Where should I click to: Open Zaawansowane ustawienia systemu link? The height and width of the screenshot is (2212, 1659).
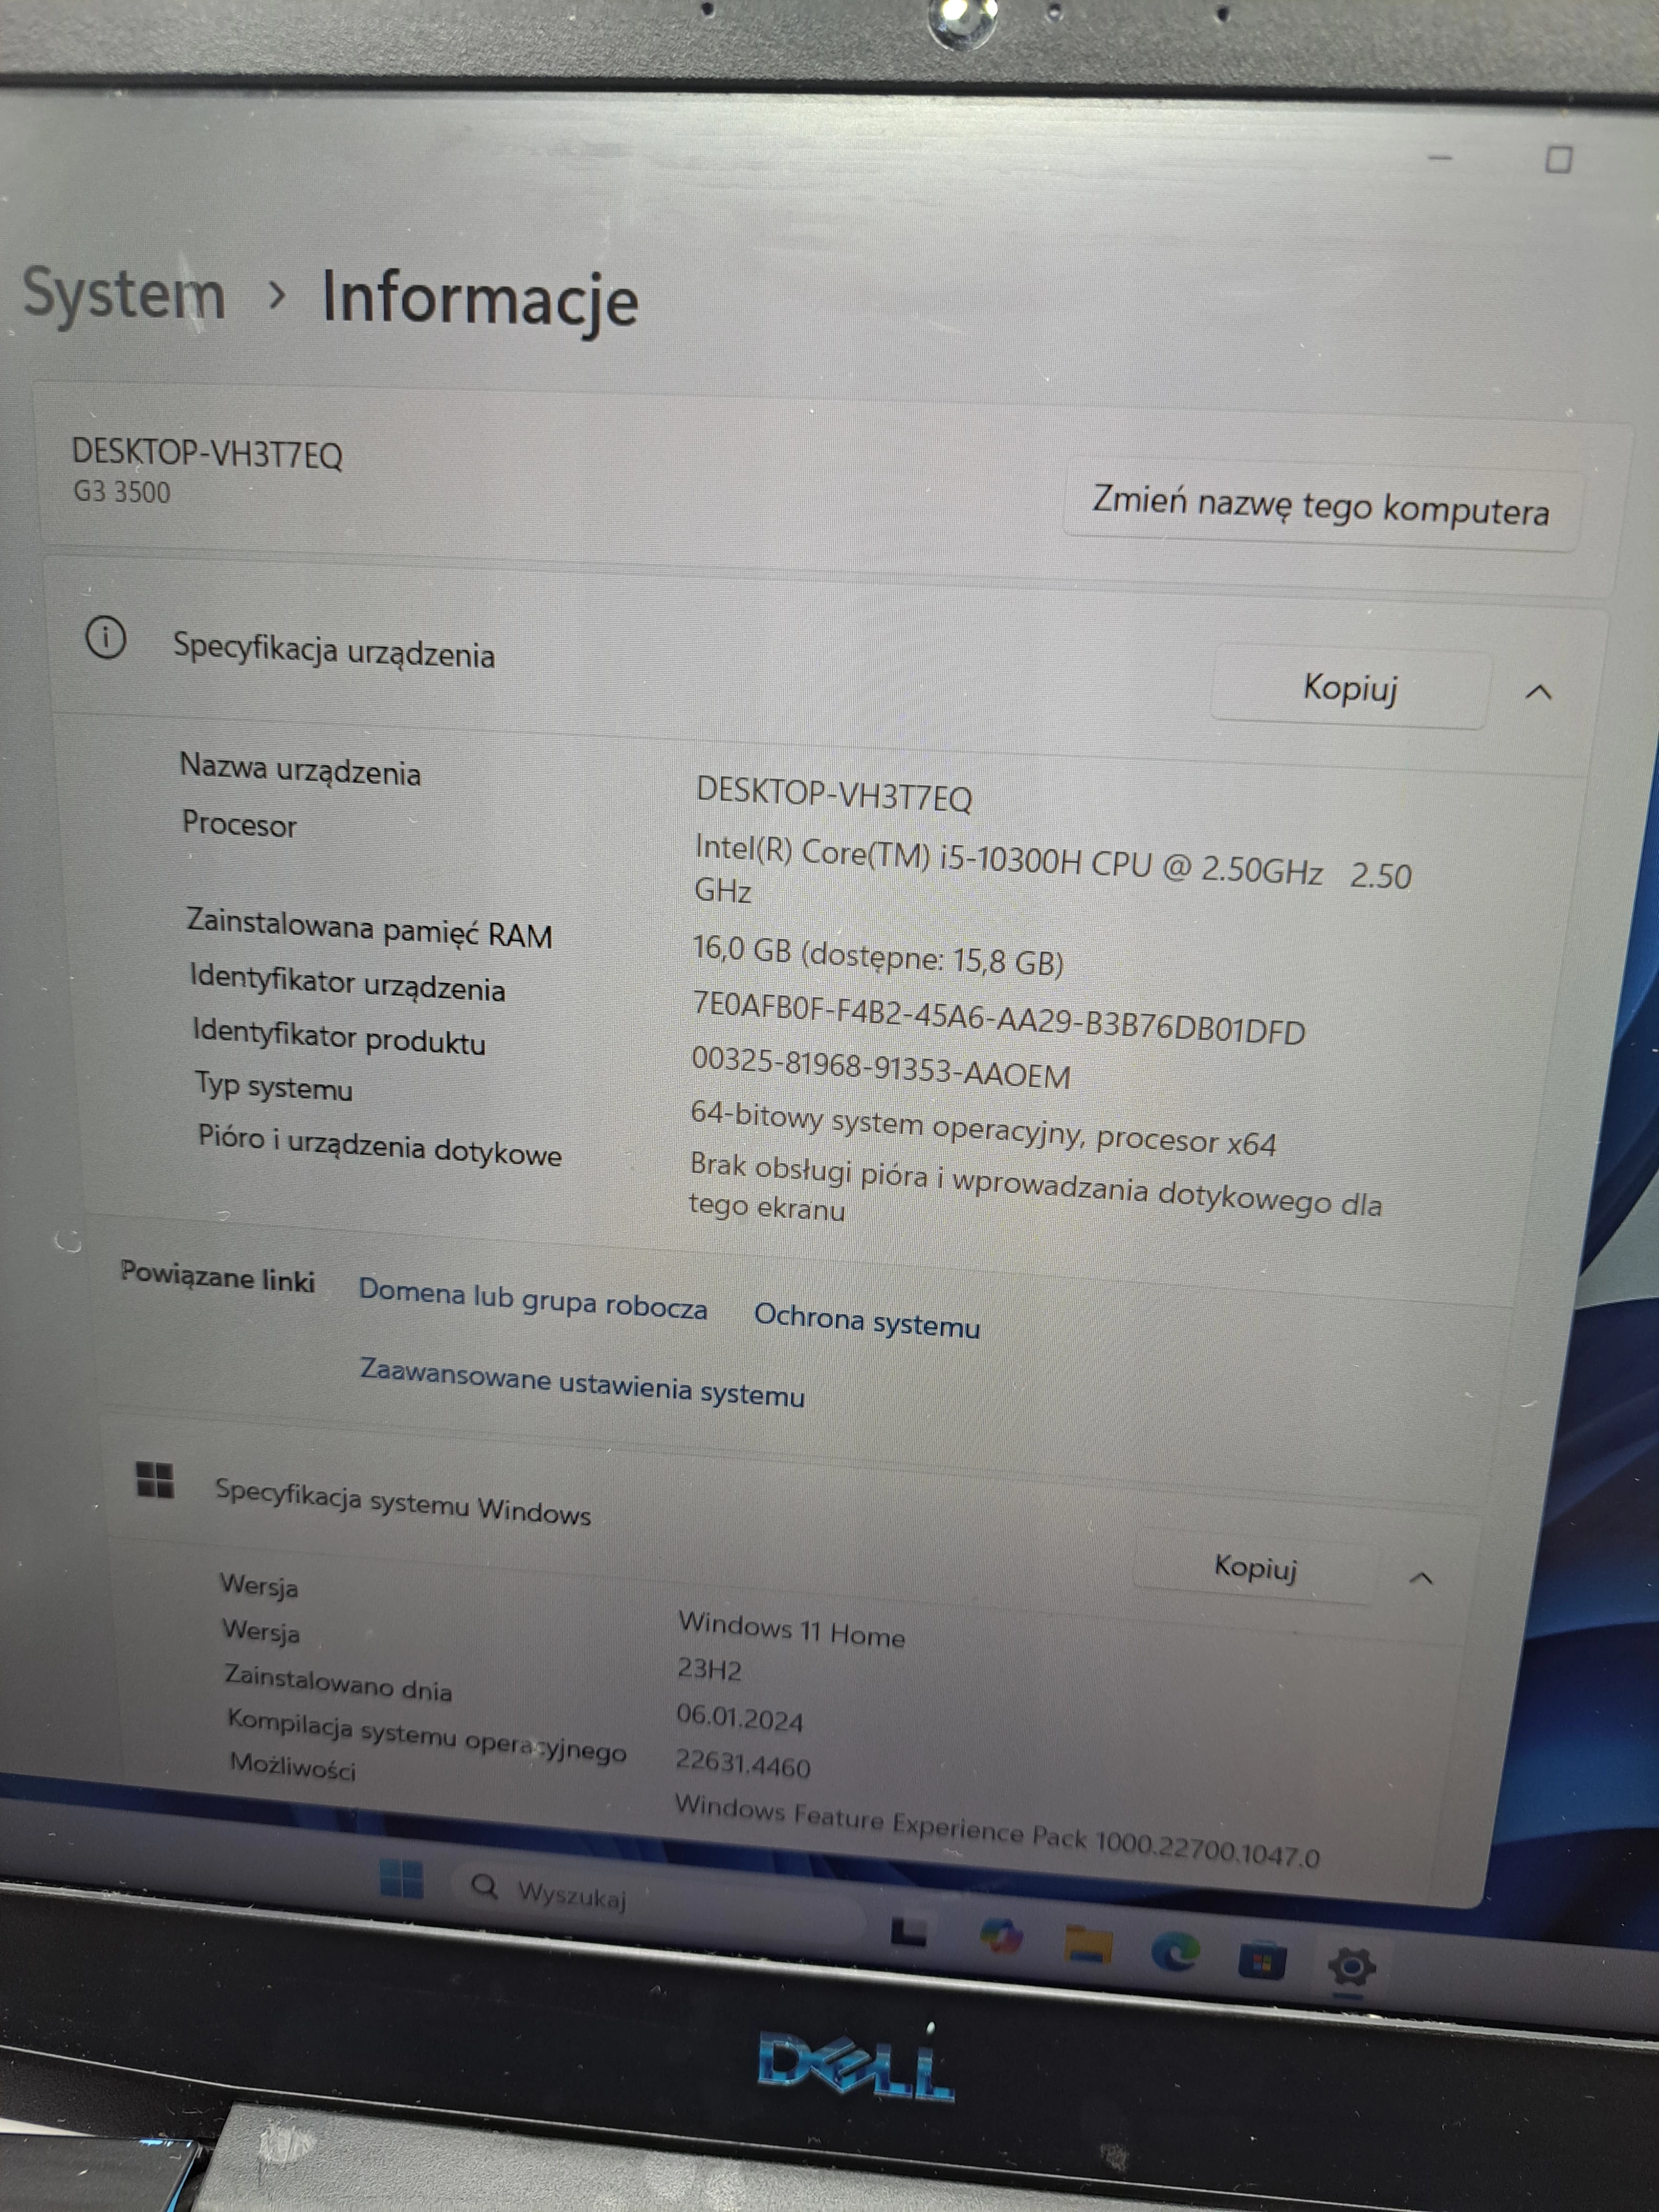(582, 1382)
